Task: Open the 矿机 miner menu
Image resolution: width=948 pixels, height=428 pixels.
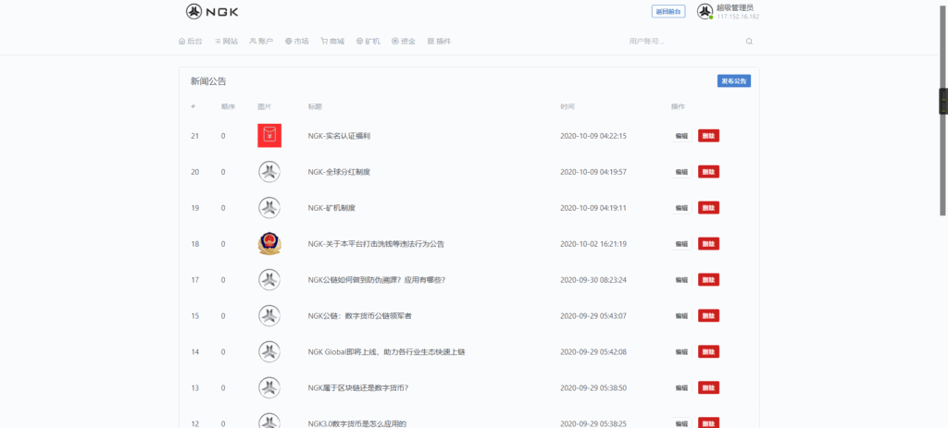Action: point(368,42)
